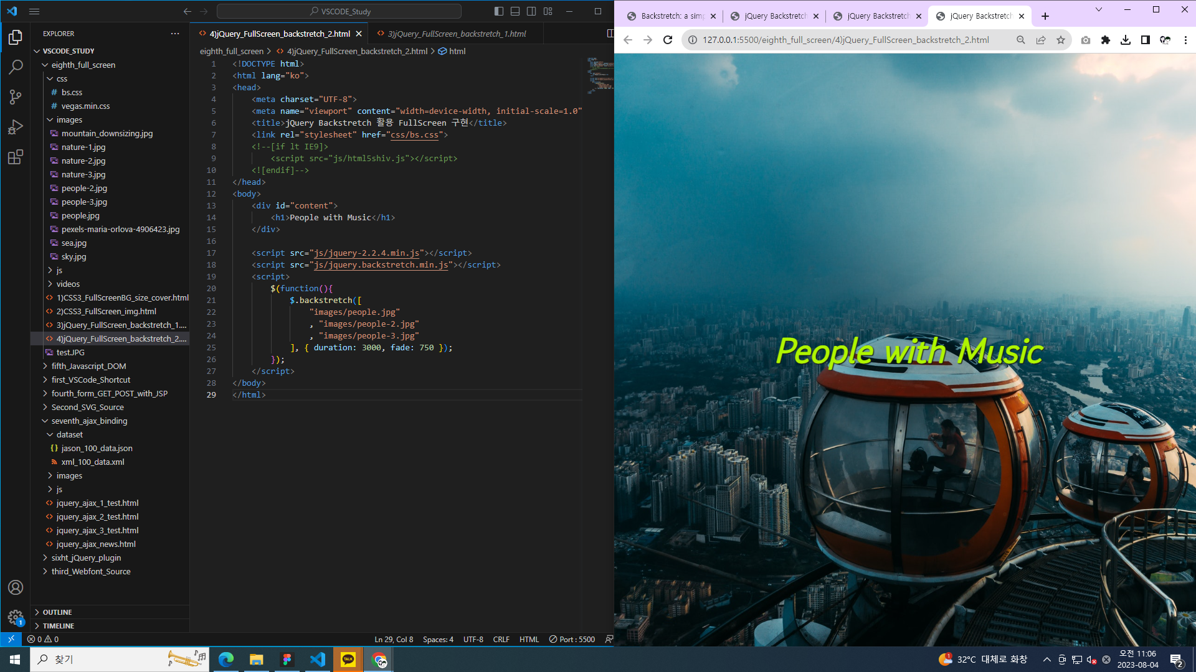Viewport: 1196px width, 672px height.
Task: Click the Manage gear icon
Action: click(x=16, y=617)
